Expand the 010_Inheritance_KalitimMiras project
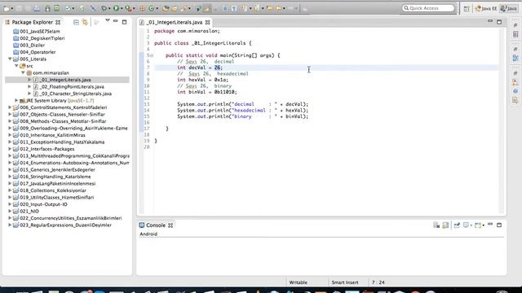 (10, 135)
